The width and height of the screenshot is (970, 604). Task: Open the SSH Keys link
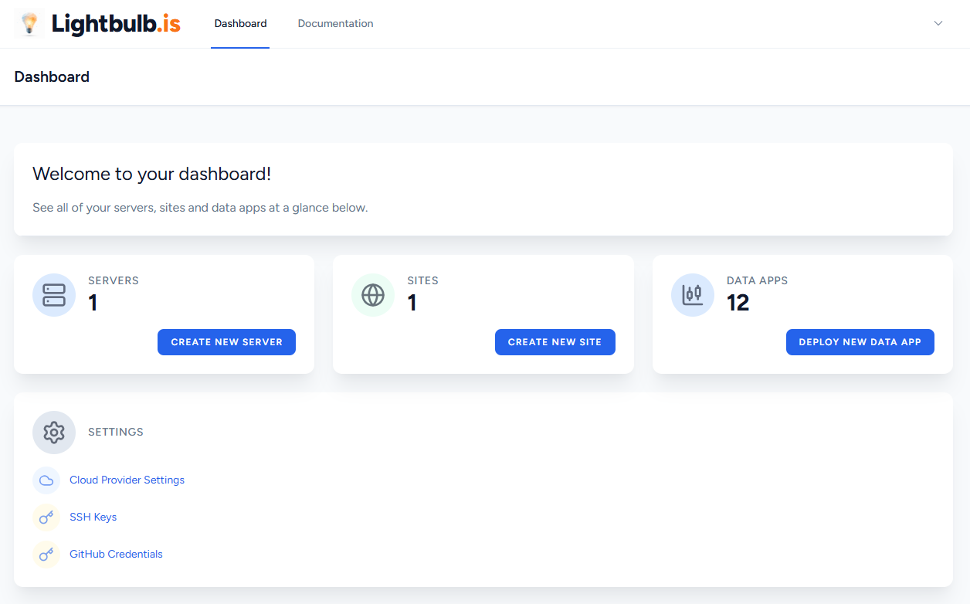93,517
